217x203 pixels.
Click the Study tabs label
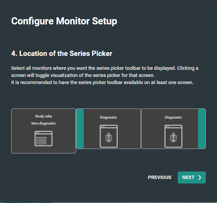(43, 116)
